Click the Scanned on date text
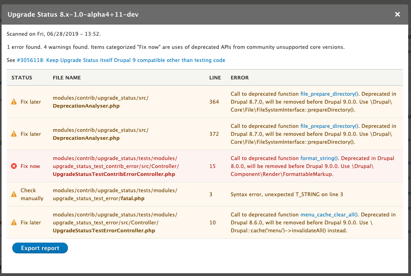The image size is (411, 276). [x=54, y=34]
